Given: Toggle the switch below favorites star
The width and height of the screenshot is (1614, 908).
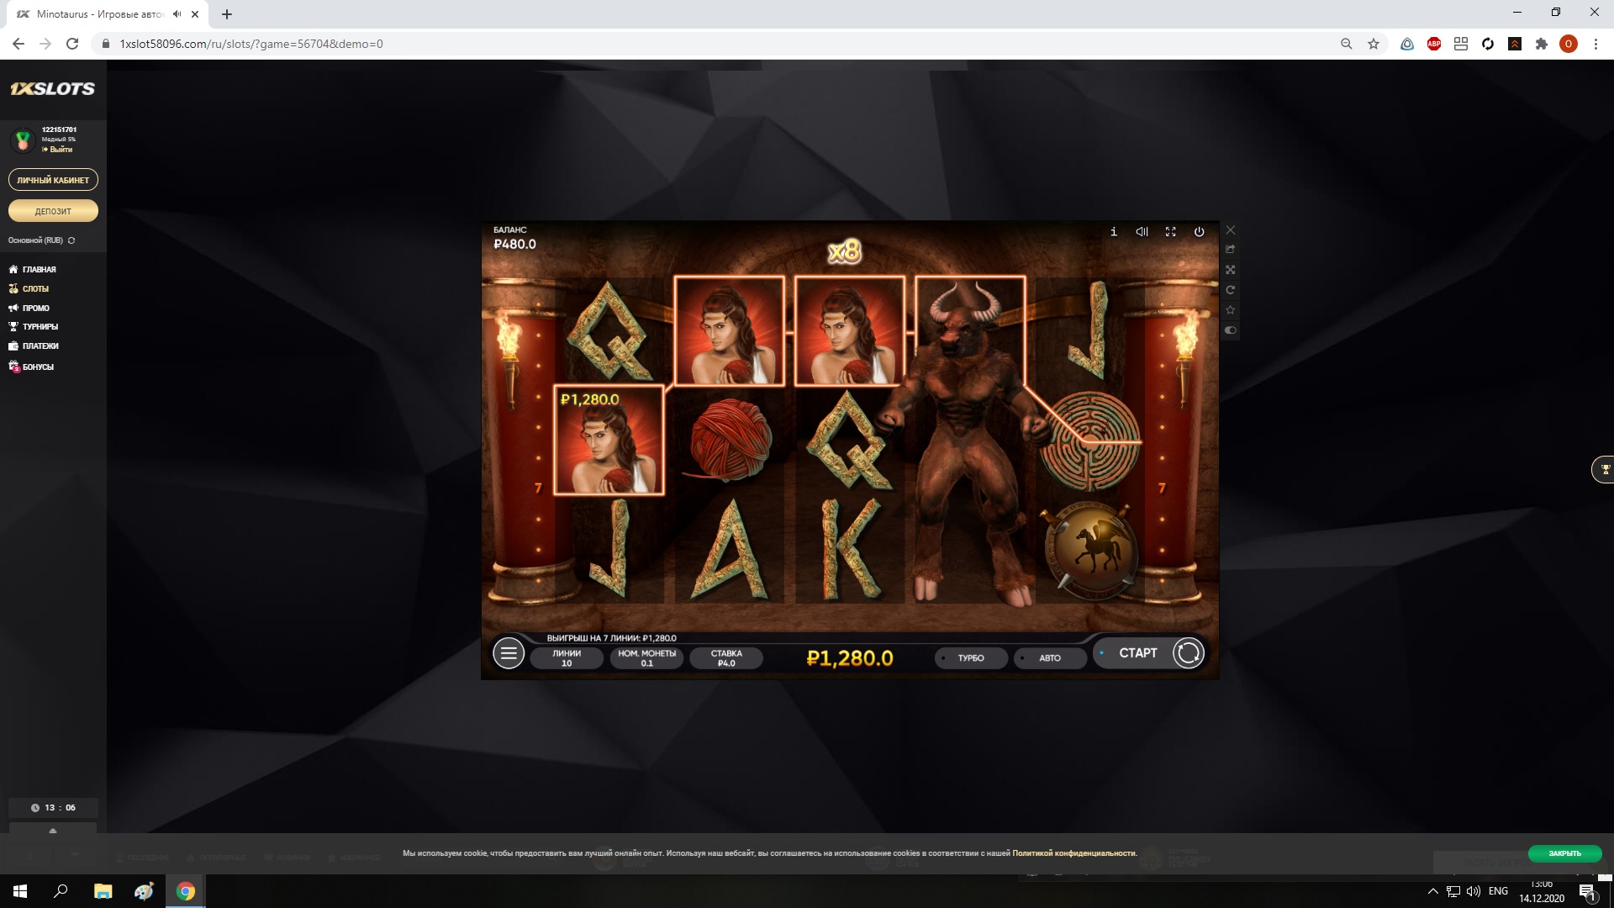Looking at the screenshot, I should (1231, 330).
